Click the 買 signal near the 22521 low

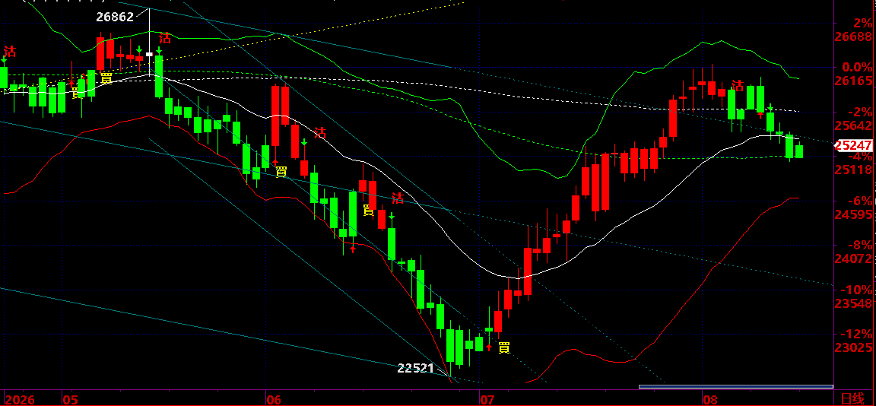click(x=503, y=348)
